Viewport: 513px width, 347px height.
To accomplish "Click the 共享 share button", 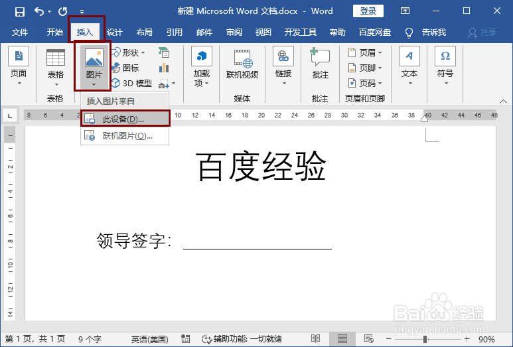I will click(x=482, y=33).
